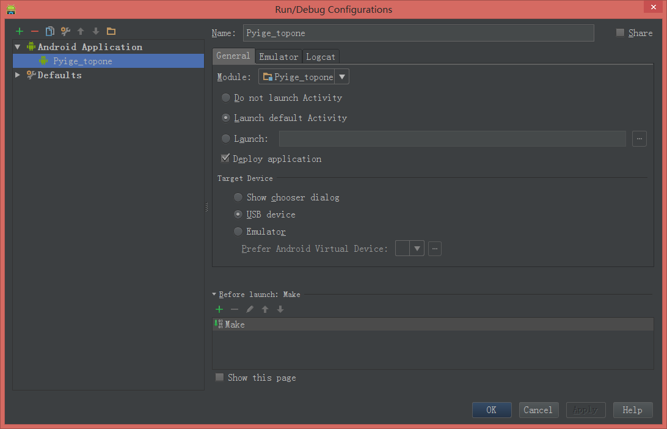Add a new before-launch task
The image size is (667, 429).
click(x=219, y=309)
